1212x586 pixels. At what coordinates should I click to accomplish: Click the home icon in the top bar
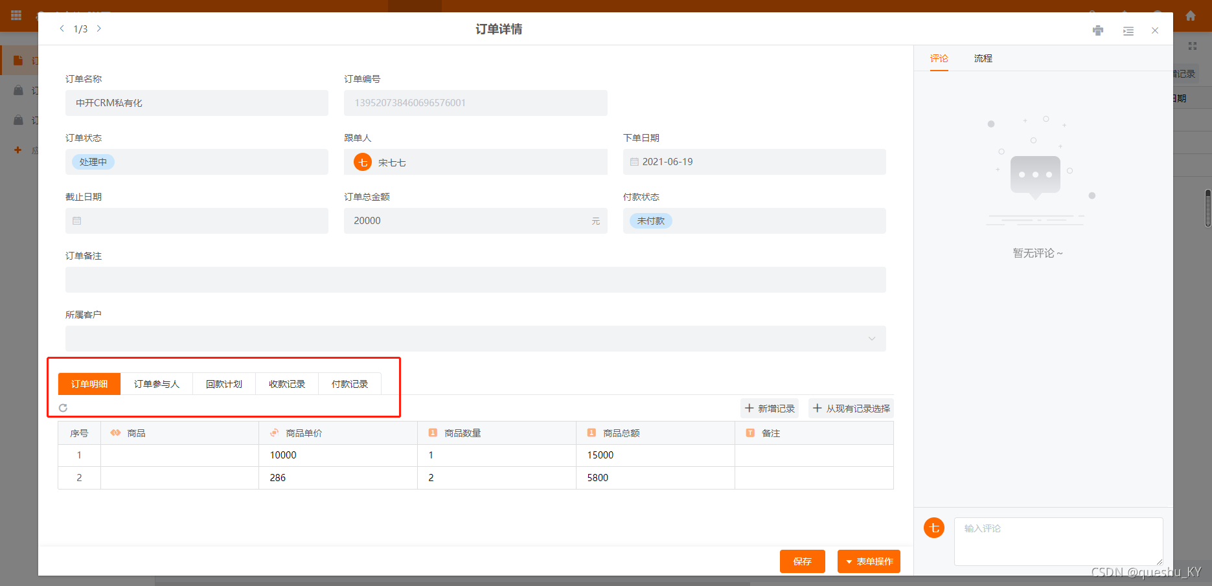coord(1191,15)
